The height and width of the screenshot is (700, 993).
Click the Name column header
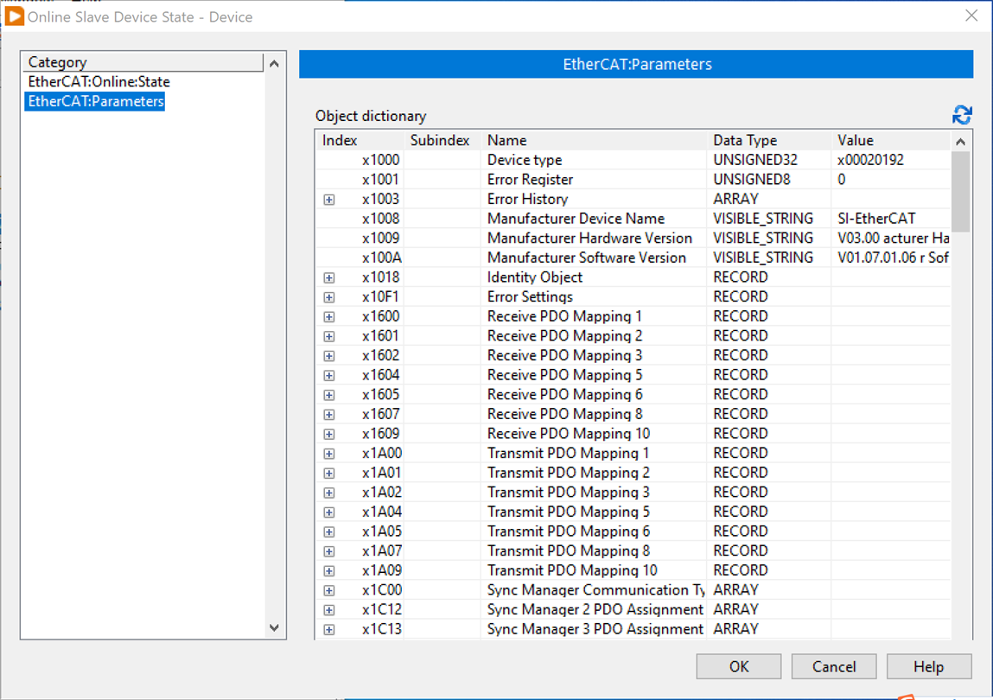pyautogui.click(x=594, y=140)
